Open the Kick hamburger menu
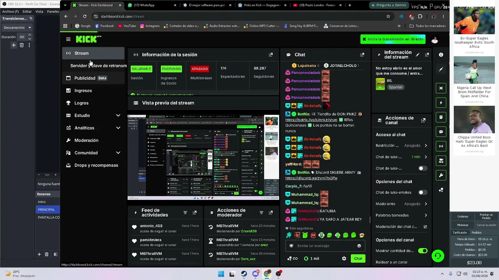Viewport: 499px width, 280px height. tap(68, 39)
